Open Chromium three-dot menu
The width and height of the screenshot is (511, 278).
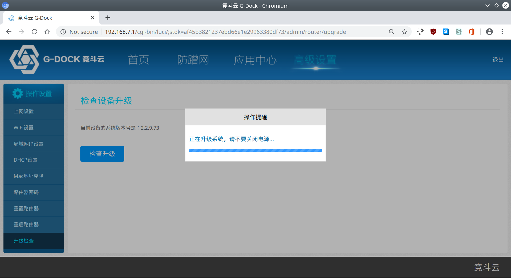coord(502,32)
